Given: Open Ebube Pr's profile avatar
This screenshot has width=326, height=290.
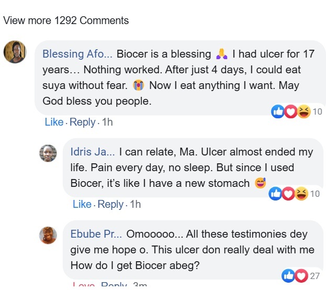Looking at the screenshot, I should tap(48, 235).
